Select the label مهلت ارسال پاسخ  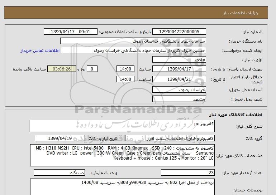(245, 69)
